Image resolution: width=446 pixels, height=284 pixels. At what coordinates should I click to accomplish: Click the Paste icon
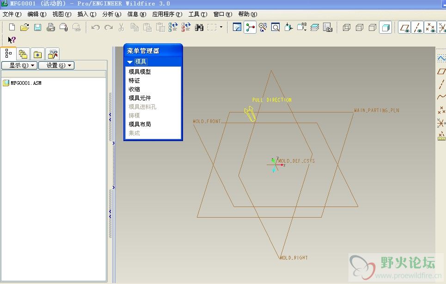pyautogui.click(x=147, y=27)
